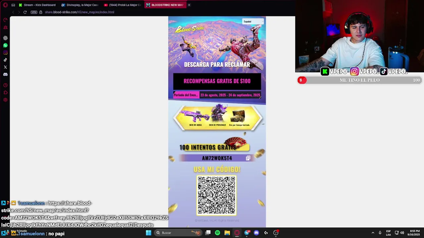Screen dimensions: 424x238
Task: Switch to the Divinoplay, la Mejor Casa tab
Action: coord(80,5)
